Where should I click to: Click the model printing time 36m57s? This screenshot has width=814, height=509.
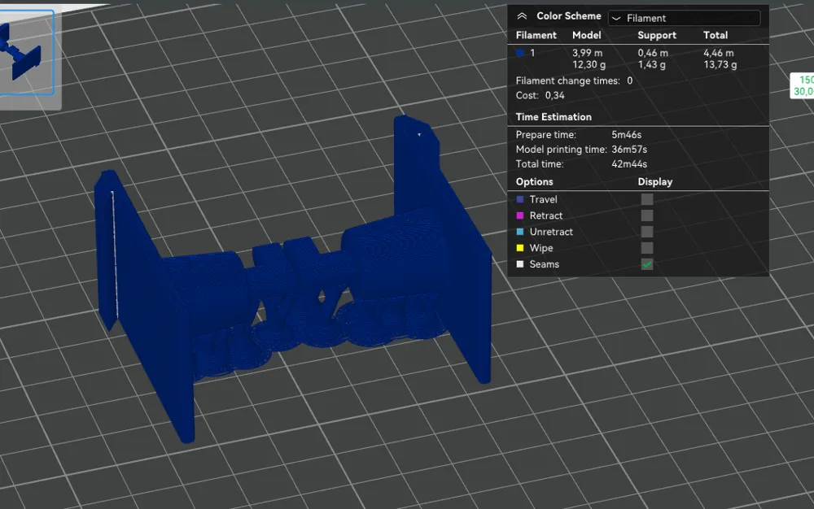pos(629,150)
